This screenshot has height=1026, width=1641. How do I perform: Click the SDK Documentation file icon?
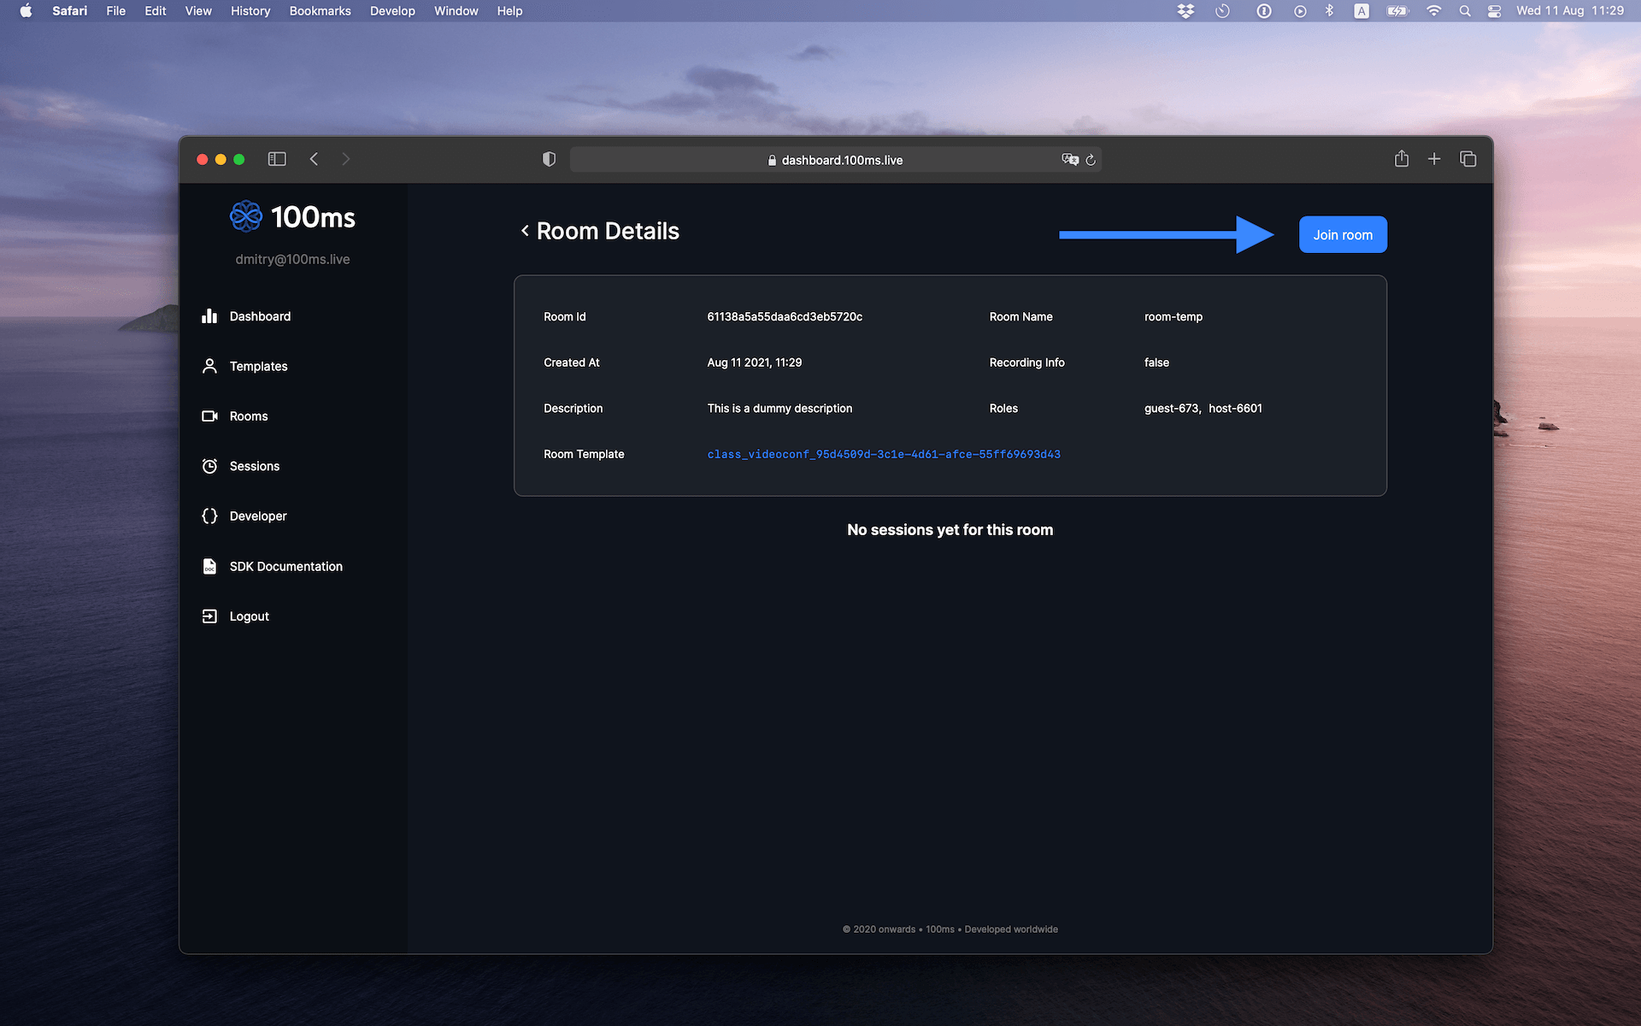[x=209, y=566]
